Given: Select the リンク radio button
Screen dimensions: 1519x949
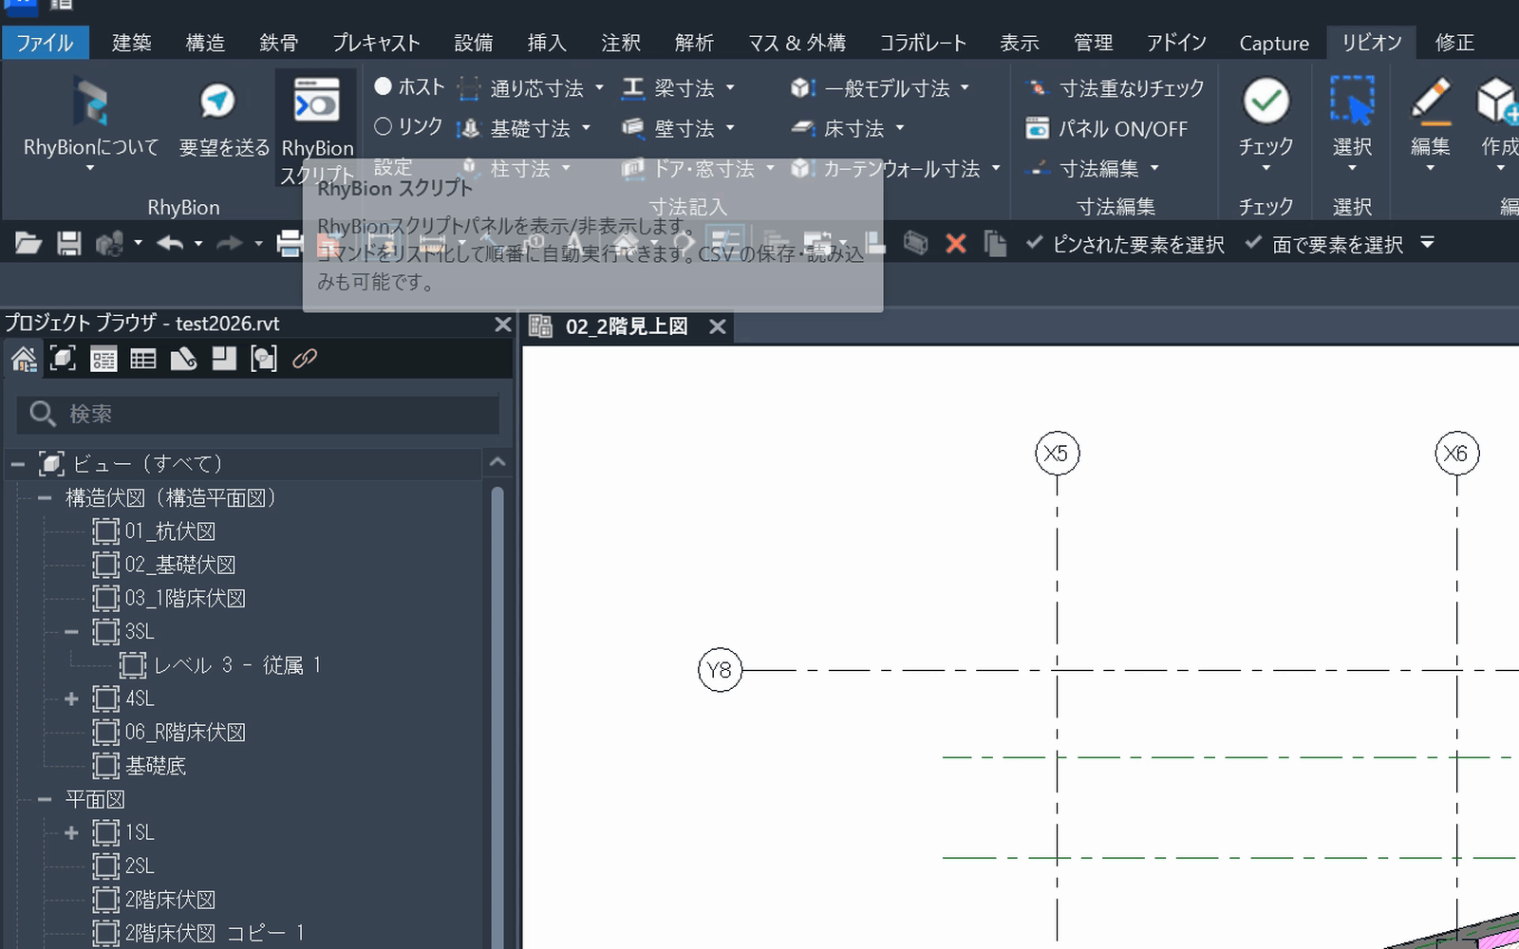Looking at the screenshot, I should point(384,126).
